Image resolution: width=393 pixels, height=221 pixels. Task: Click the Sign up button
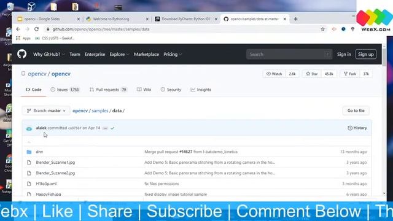click(366, 54)
